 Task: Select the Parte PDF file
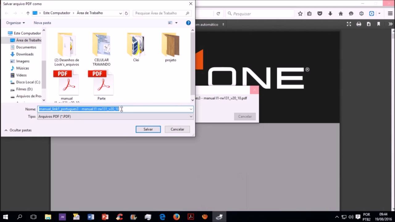click(x=102, y=85)
